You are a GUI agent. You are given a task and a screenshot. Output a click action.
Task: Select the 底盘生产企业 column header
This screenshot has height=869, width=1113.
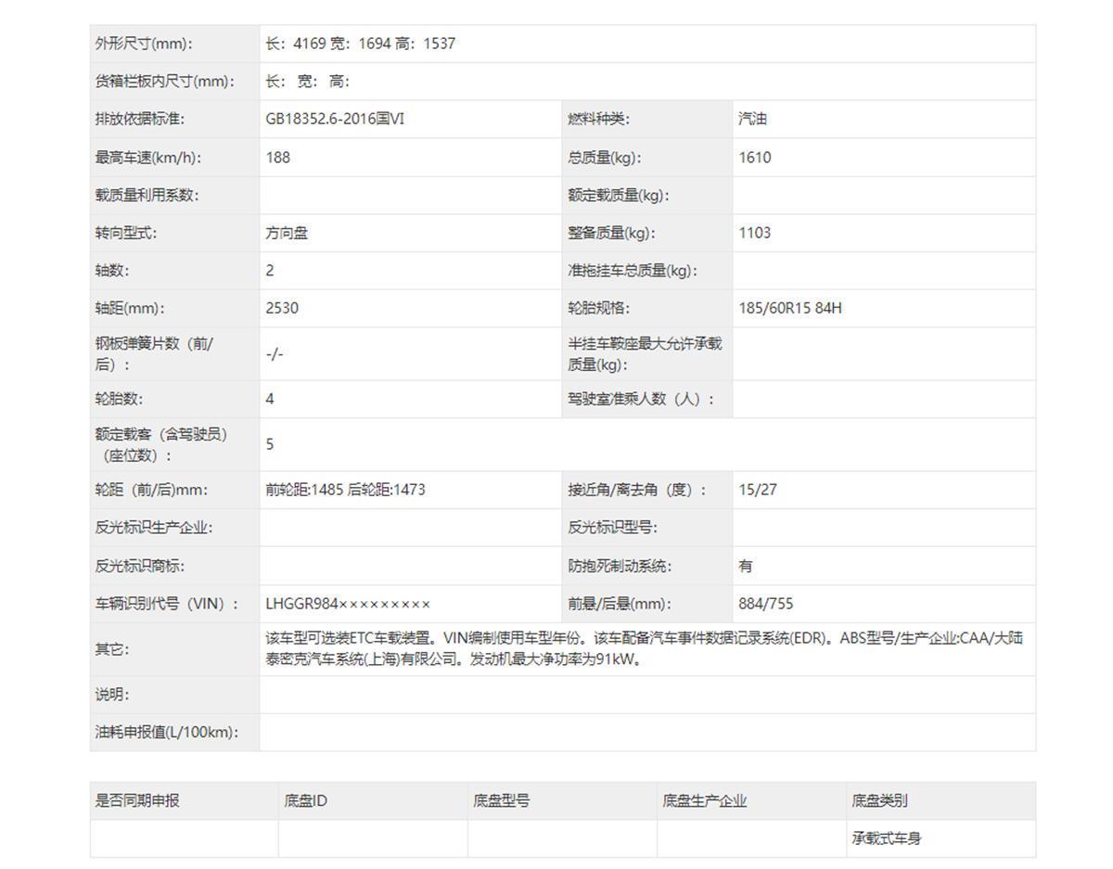click(704, 800)
